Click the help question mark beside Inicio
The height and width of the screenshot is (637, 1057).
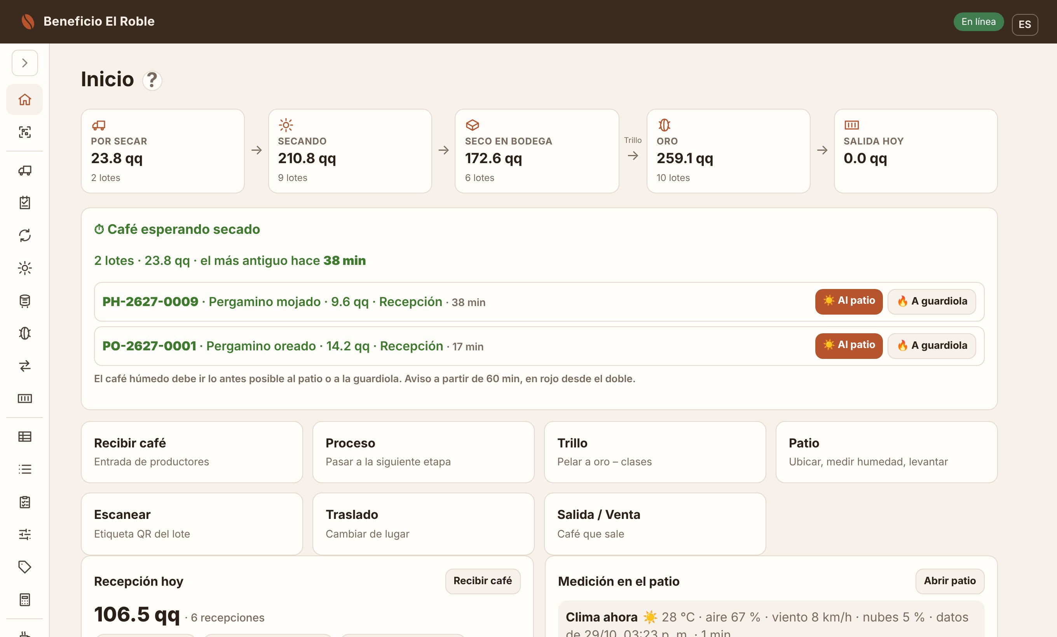coord(152,80)
